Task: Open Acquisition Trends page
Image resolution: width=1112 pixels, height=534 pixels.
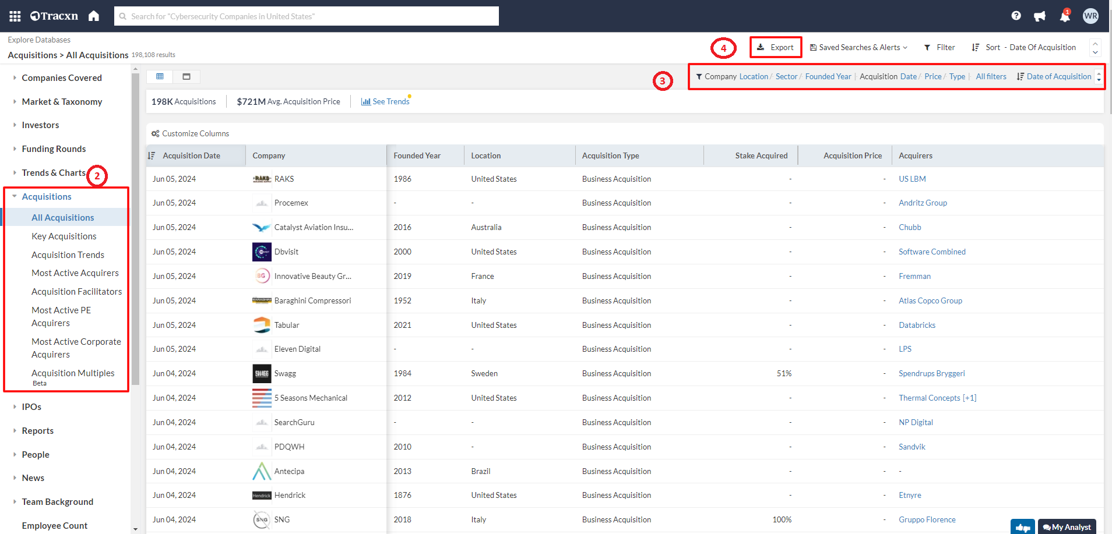Action: 68,254
